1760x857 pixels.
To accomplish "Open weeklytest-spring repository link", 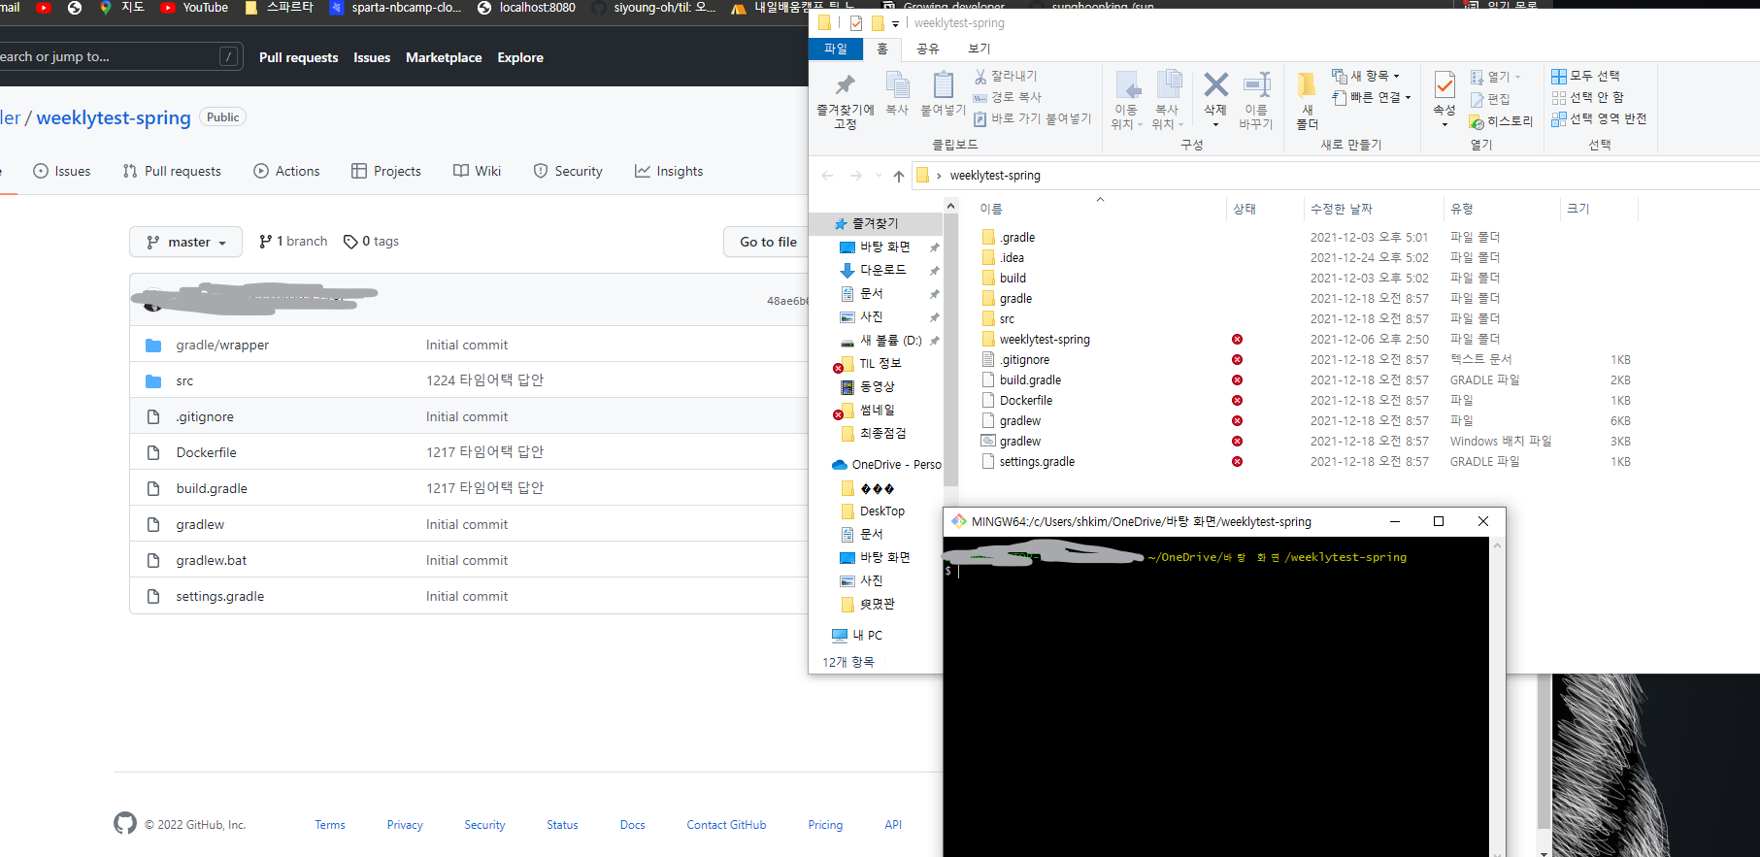I will pos(114,117).
